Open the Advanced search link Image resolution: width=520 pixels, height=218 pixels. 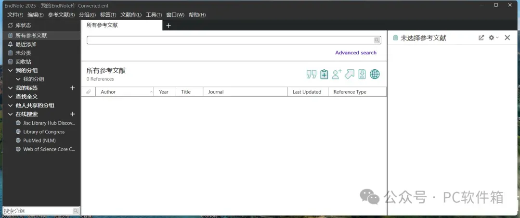pyautogui.click(x=356, y=52)
